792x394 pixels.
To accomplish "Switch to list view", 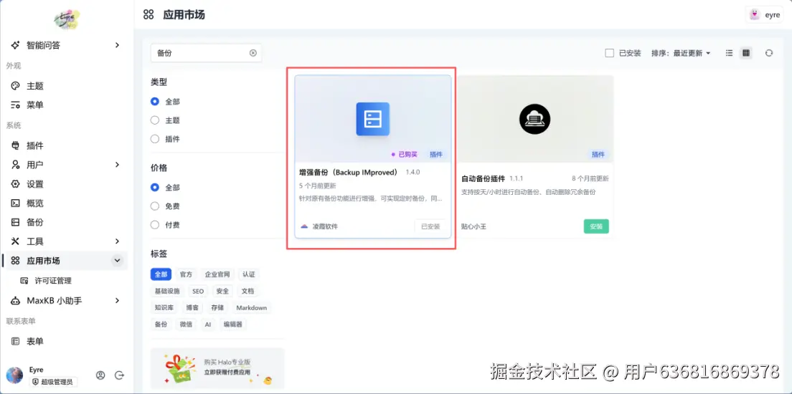I will [729, 53].
